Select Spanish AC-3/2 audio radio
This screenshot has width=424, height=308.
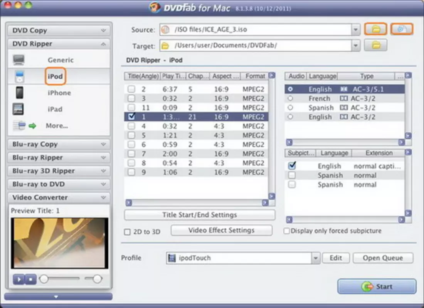pos(290,107)
